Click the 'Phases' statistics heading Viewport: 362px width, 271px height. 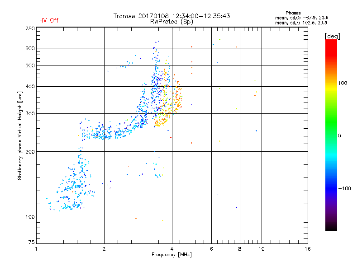(x=293, y=13)
